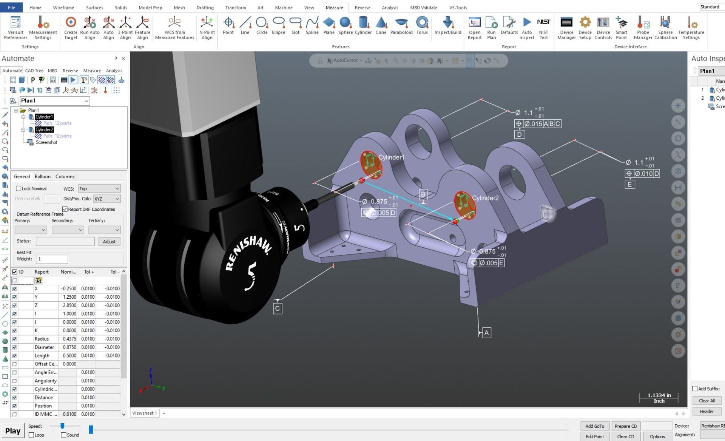Open the WCS dropdown showing Top
Viewport: 725px width, 441px height.
(x=99, y=188)
